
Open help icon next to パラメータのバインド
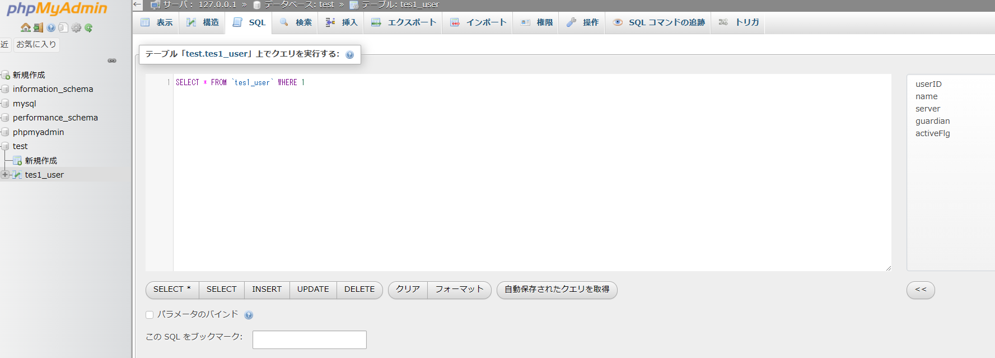pyautogui.click(x=249, y=315)
